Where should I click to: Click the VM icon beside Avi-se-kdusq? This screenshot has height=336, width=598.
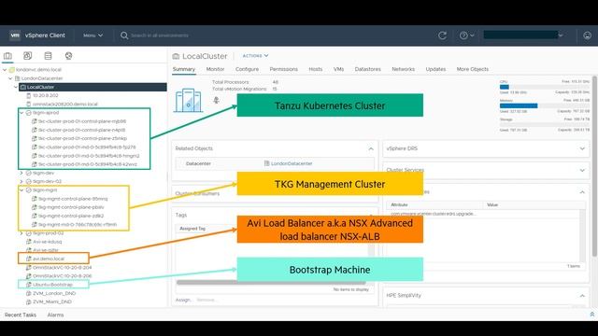pyautogui.click(x=28, y=242)
